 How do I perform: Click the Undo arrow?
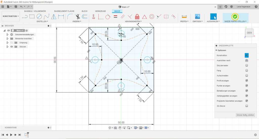click(x=21, y=7)
